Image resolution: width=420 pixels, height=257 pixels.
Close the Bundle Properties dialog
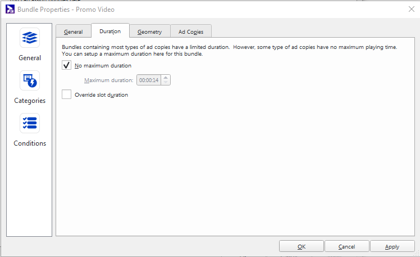[410, 8]
